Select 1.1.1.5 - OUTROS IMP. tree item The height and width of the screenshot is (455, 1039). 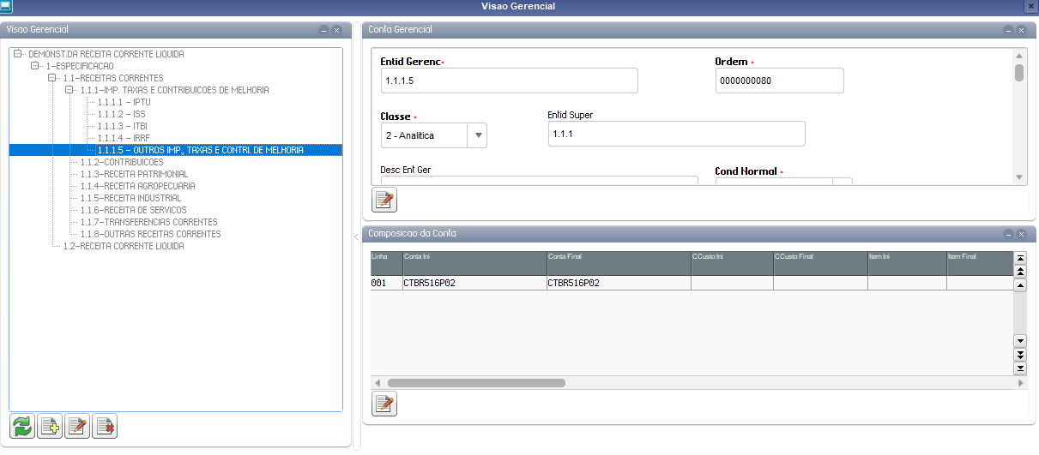(x=200, y=150)
